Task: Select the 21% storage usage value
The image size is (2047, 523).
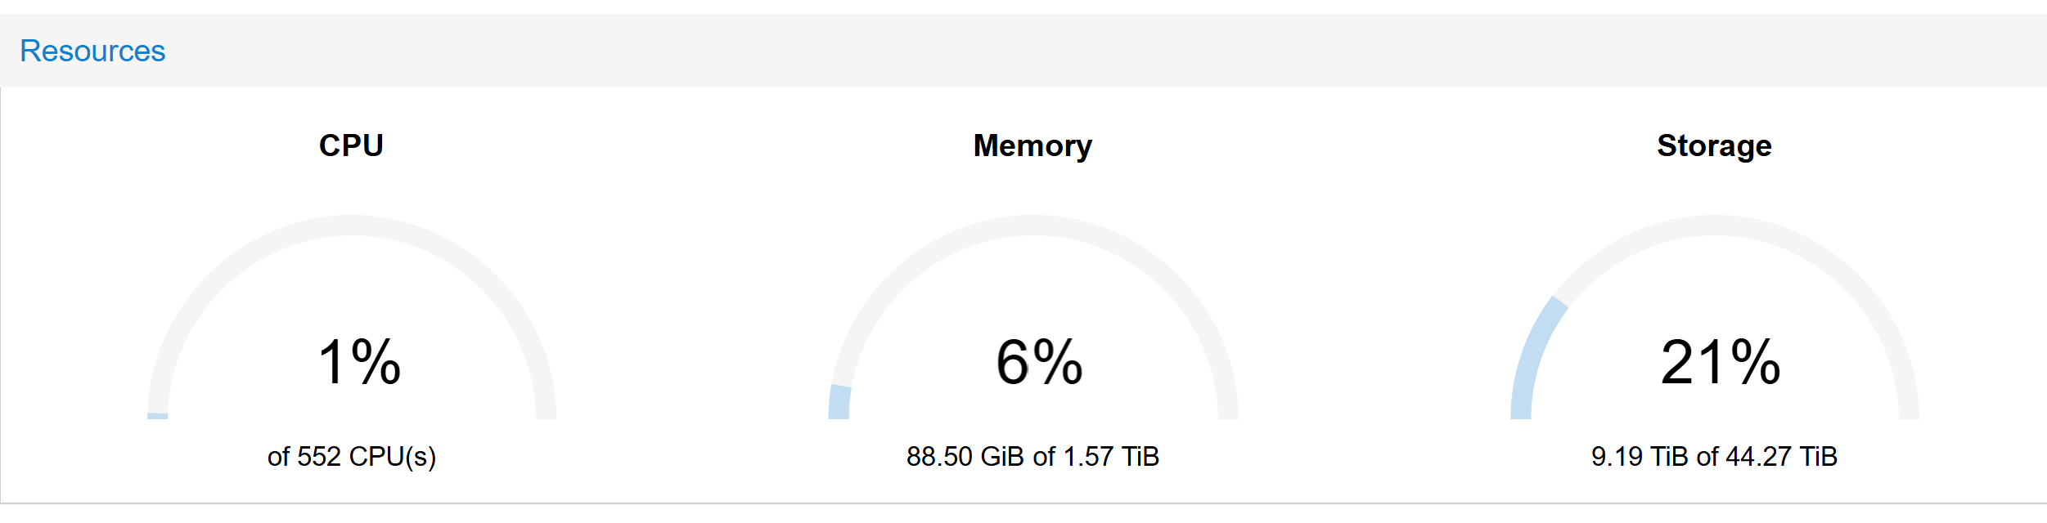Action: pos(1721,361)
